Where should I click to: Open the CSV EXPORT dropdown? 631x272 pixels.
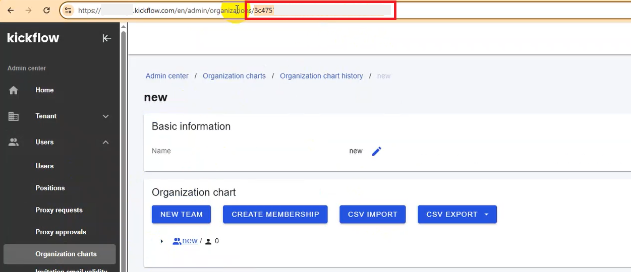point(457,214)
